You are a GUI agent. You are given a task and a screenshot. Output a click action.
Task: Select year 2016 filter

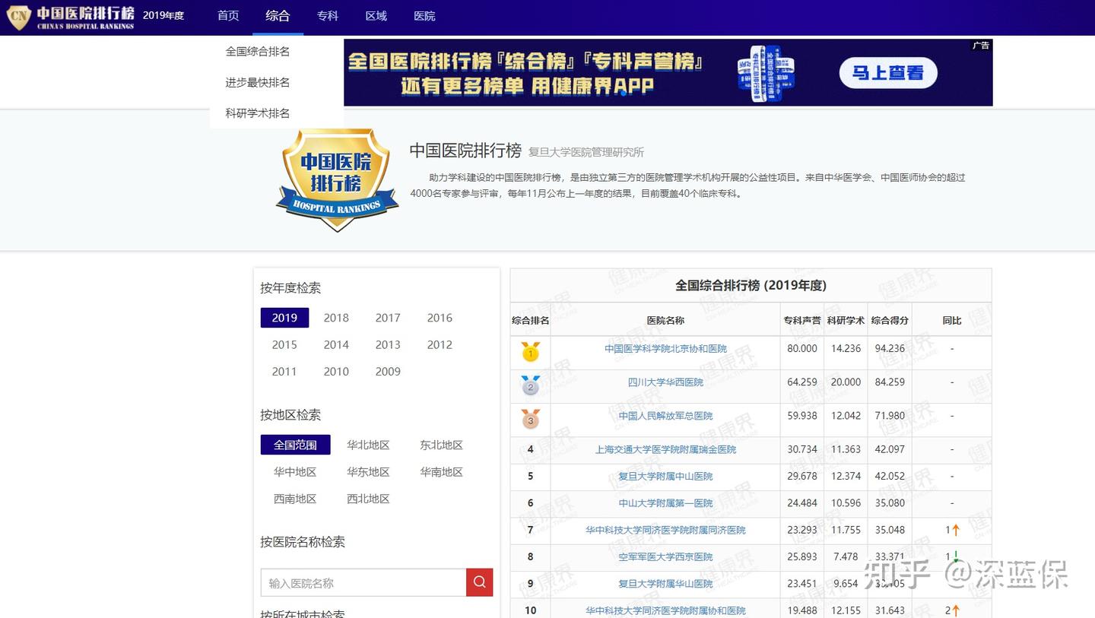tap(440, 318)
